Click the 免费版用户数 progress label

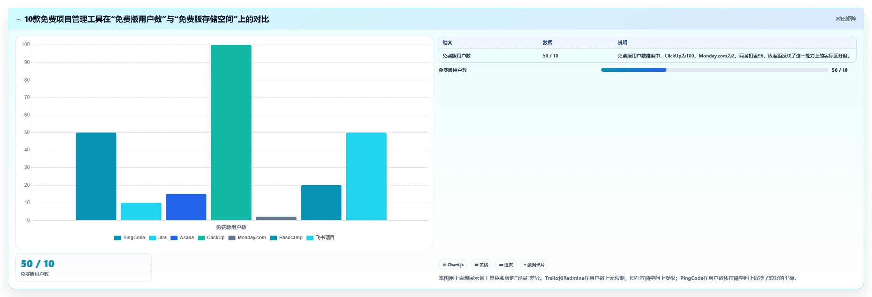453,70
